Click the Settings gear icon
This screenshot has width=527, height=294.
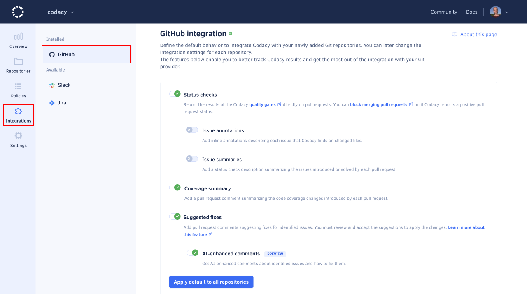19,135
